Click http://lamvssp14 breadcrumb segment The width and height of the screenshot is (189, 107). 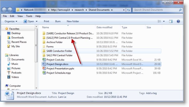click(x=60, y=10)
